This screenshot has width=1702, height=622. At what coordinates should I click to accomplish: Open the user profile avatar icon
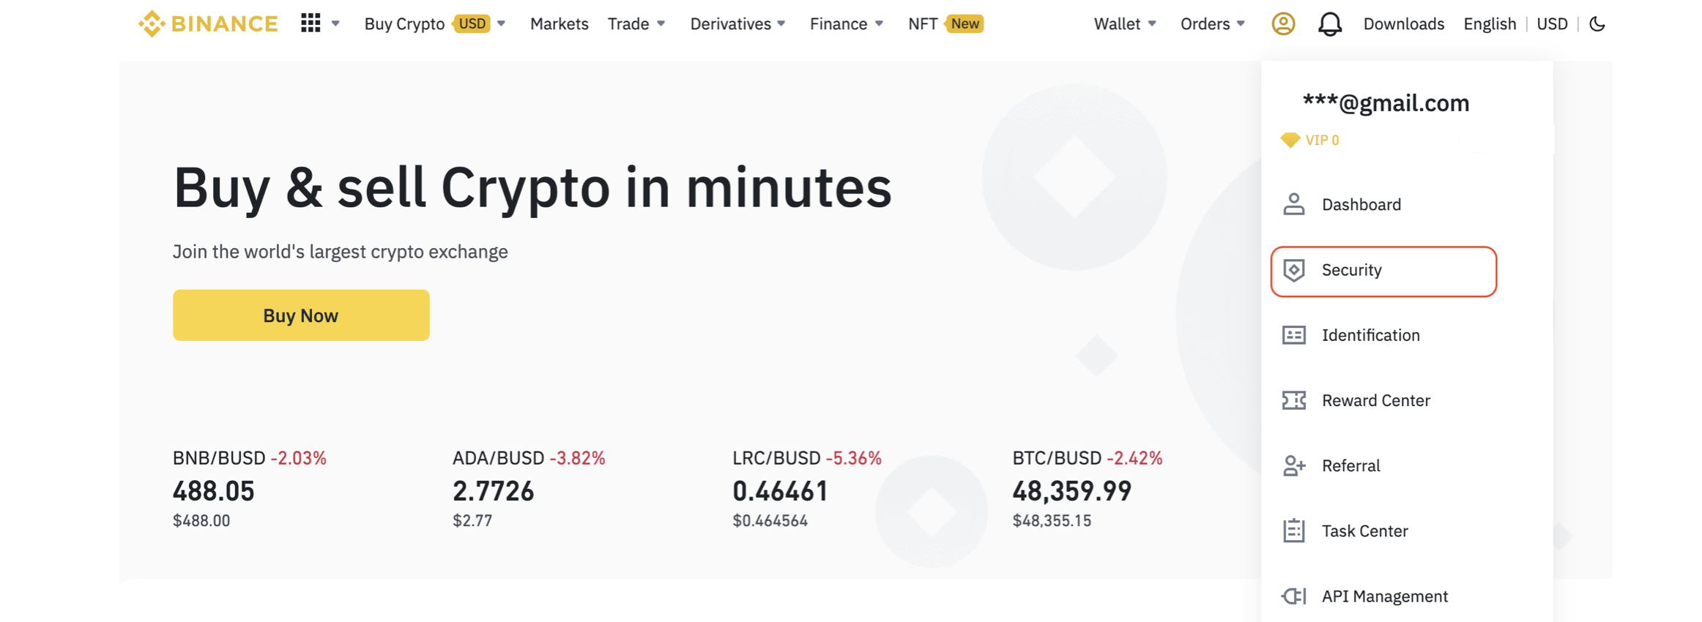pyautogui.click(x=1283, y=23)
